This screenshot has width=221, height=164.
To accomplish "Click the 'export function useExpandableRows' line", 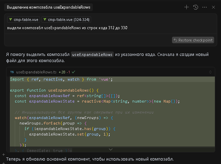I will point(54,90).
